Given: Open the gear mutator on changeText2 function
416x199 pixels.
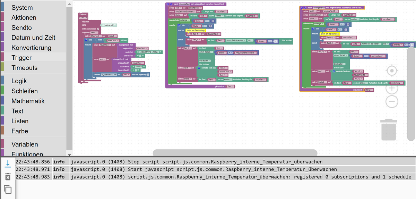Looking at the screenshot, I should point(302,7).
